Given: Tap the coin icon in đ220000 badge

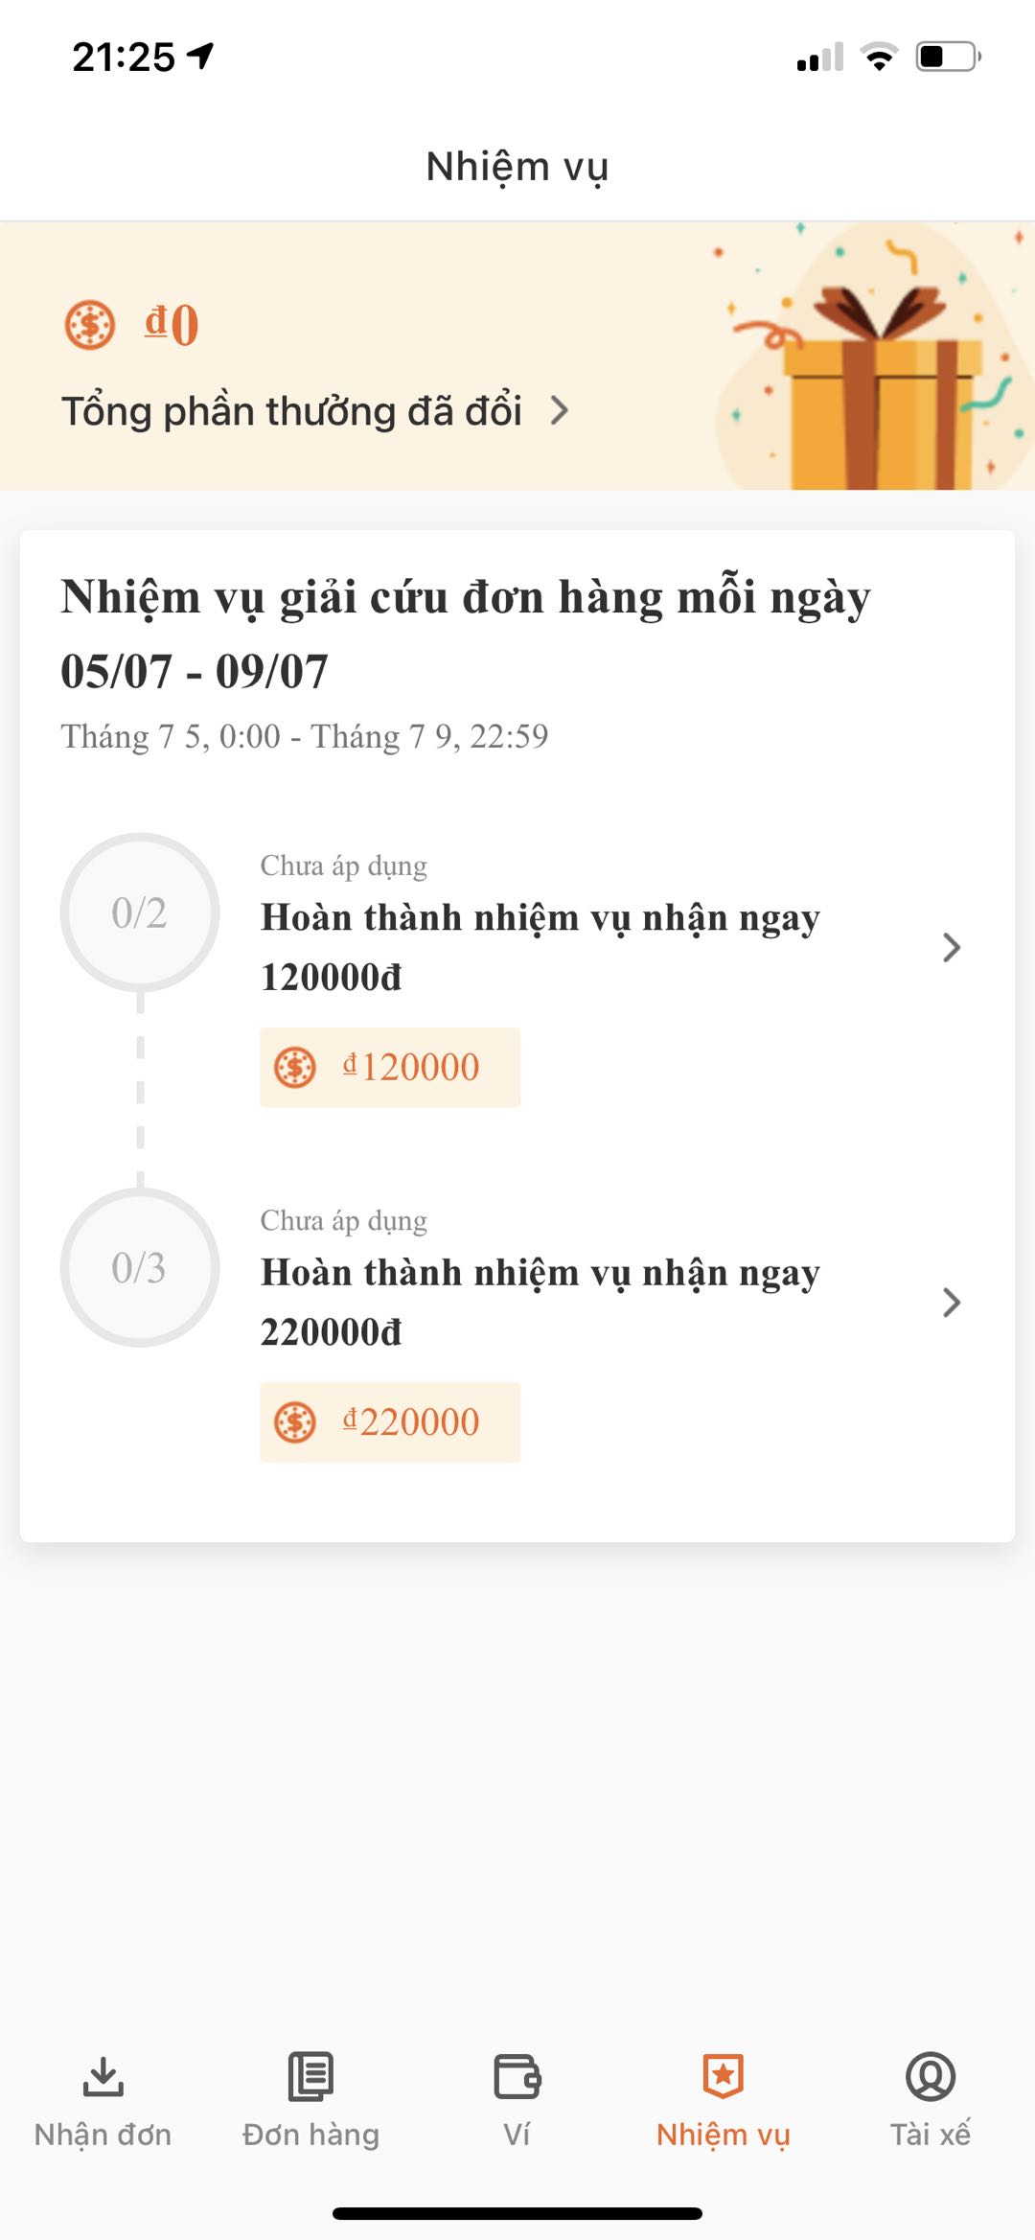Looking at the screenshot, I should pyautogui.click(x=295, y=1421).
